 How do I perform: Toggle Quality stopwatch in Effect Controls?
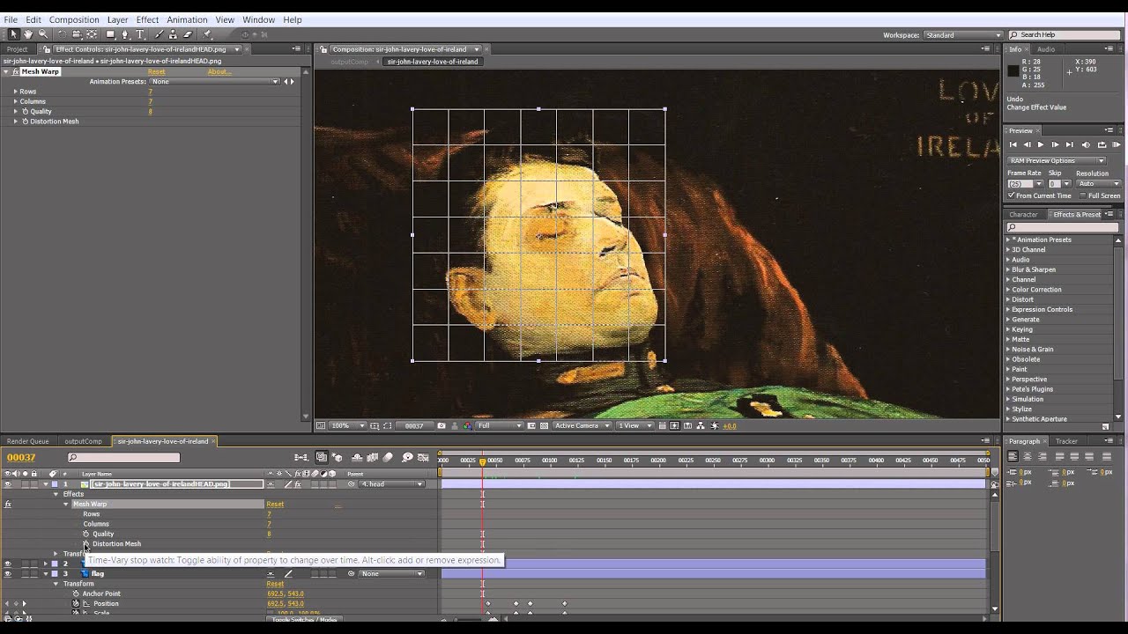pos(26,112)
